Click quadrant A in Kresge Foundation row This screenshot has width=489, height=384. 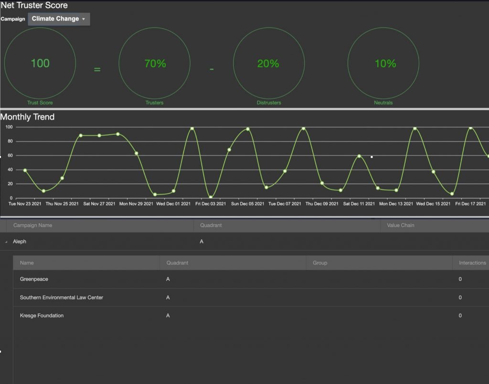coord(168,316)
